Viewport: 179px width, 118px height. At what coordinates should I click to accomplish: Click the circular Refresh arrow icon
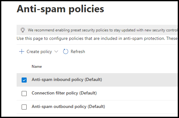pos(66,51)
